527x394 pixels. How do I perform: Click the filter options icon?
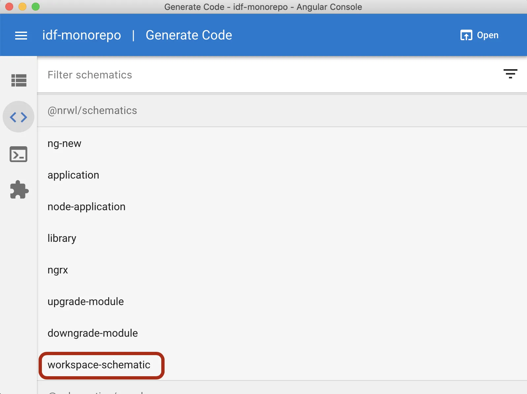click(510, 74)
